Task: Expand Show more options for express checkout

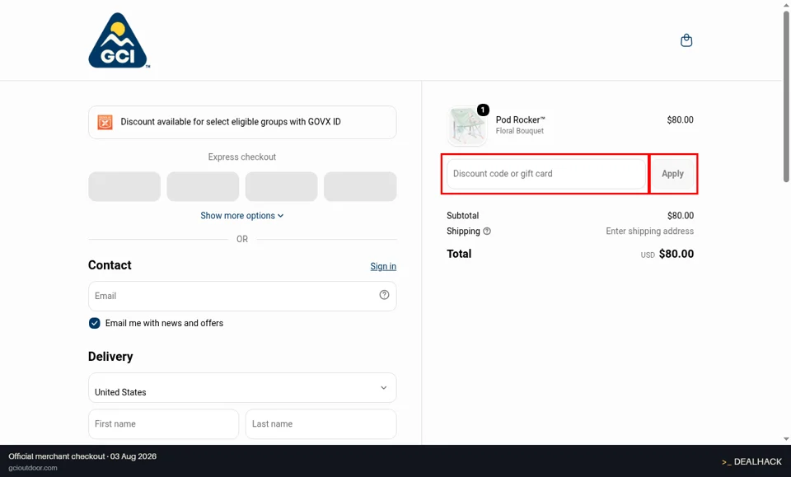Action: pyautogui.click(x=242, y=216)
